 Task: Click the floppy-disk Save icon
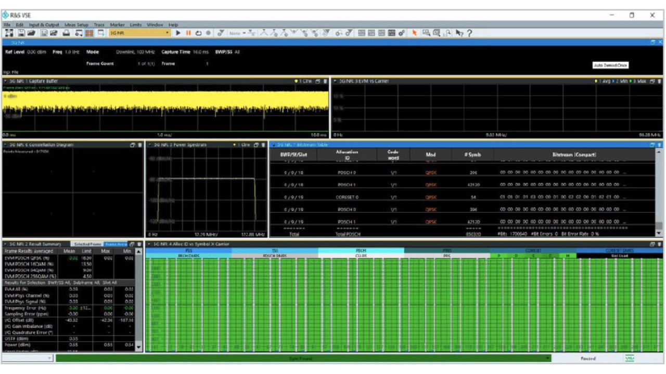point(21,33)
